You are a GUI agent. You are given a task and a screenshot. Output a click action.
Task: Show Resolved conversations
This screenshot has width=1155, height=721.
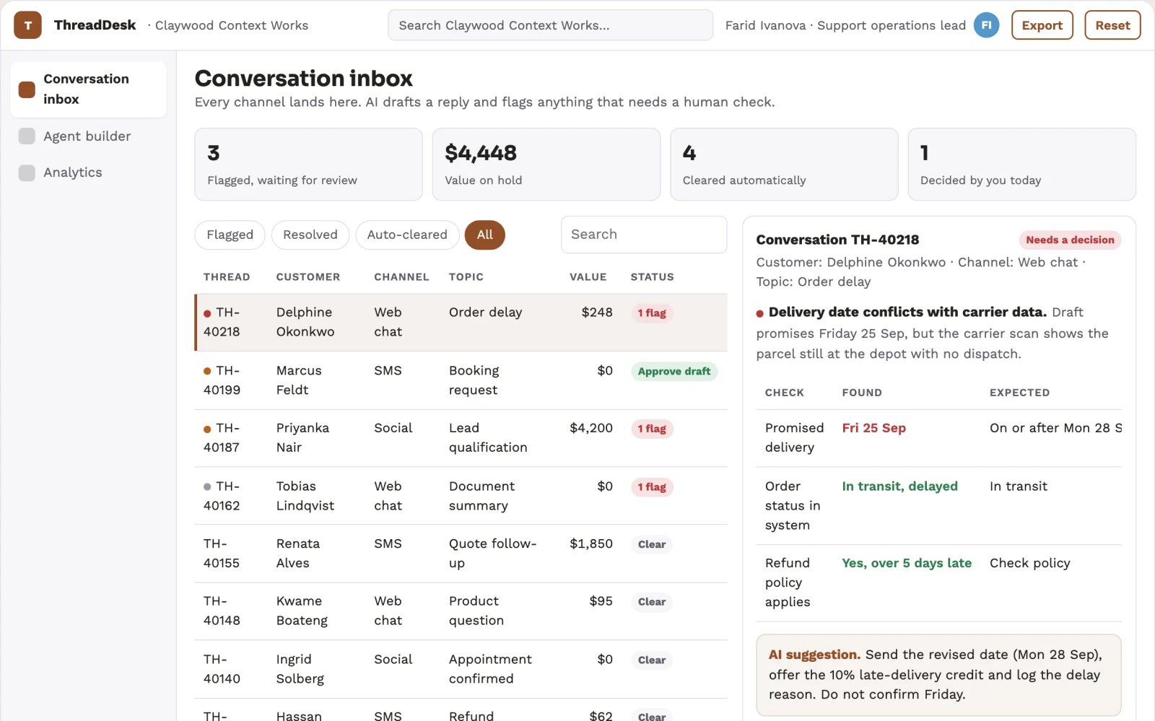310,235
